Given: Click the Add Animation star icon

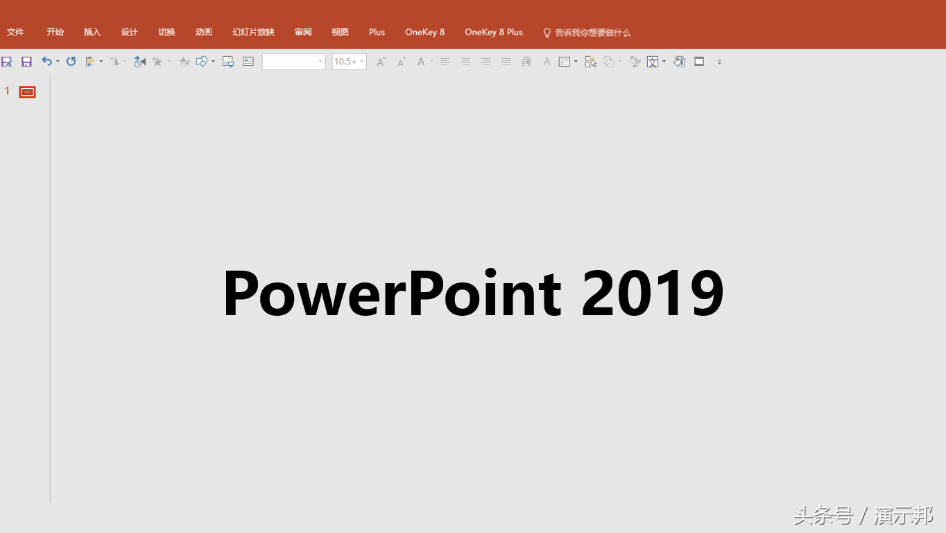Looking at the screenshot, I should pyautogui.click(x=158, y=62).
